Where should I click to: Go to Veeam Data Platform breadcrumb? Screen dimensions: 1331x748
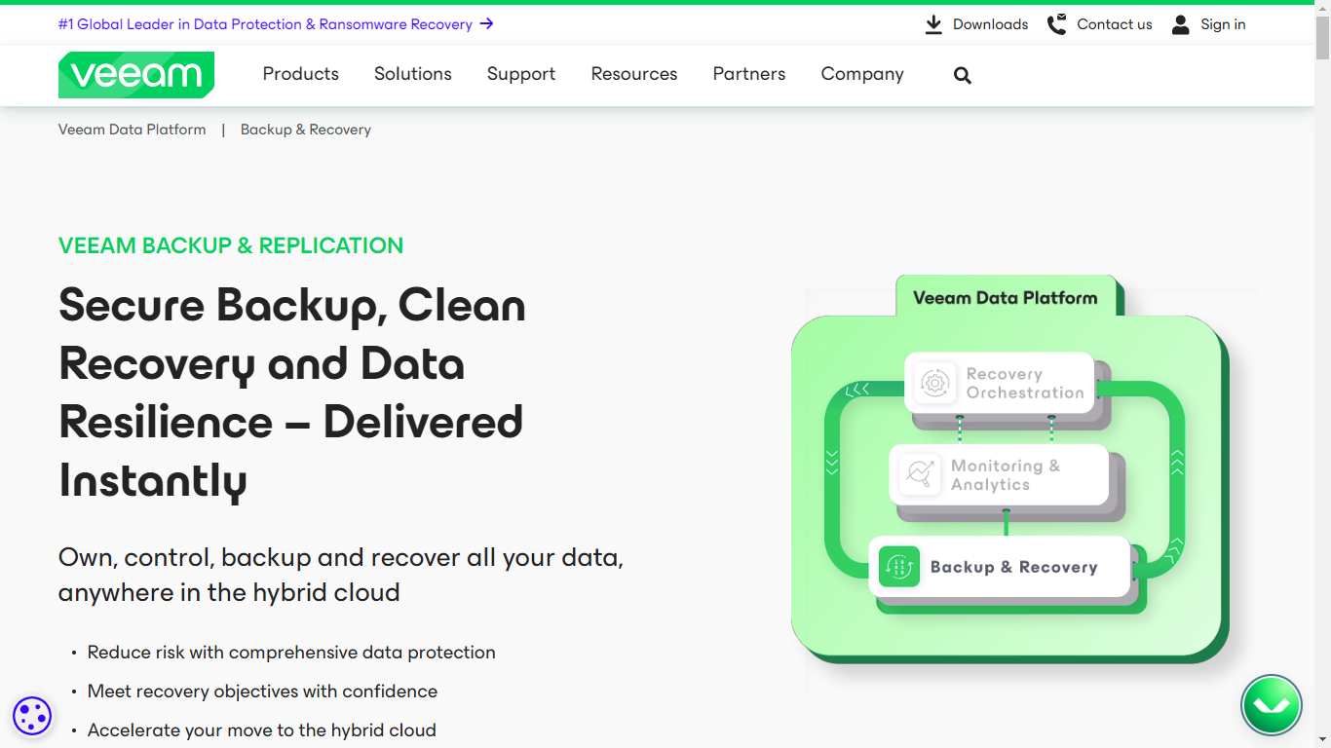coord(133,130)
